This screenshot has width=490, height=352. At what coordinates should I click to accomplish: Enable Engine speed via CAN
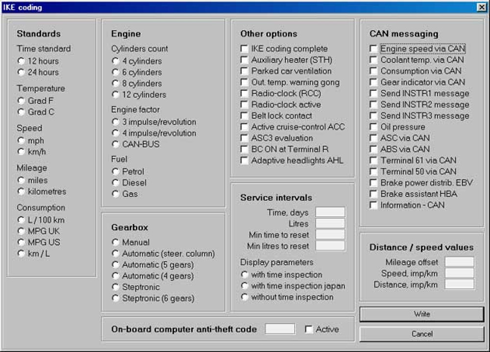pyautogui.click(x=374, y=48)
